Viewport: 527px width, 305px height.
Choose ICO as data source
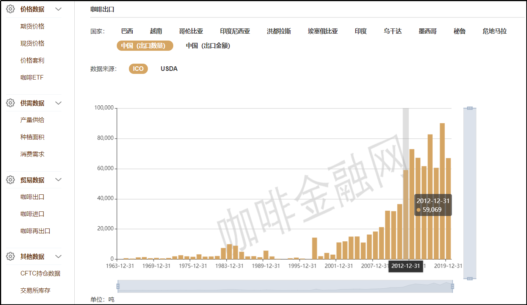click(x=138, y=69)
